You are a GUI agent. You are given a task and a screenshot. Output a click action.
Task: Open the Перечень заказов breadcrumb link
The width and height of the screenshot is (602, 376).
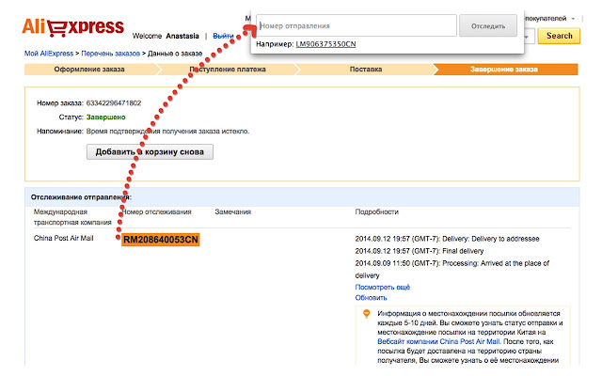coord(111,54)
